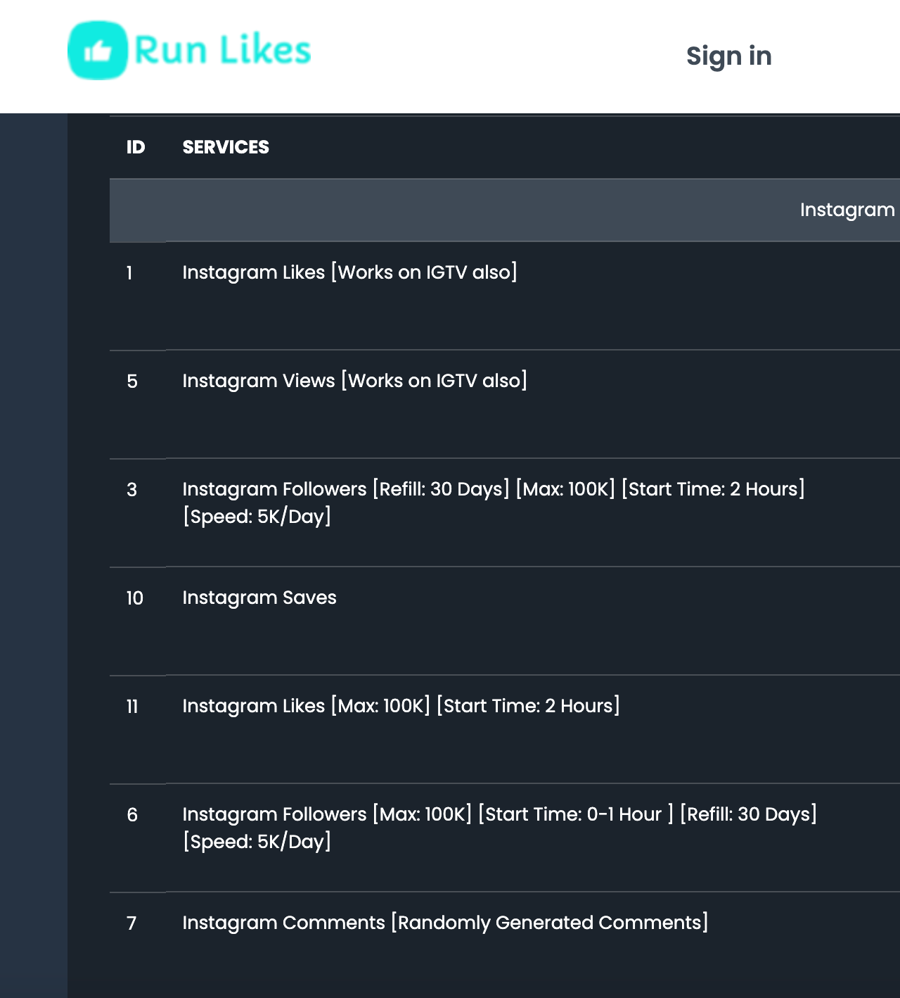Click the ID column header
This screenshot has height=998, width=900.
tap(136, 147)
